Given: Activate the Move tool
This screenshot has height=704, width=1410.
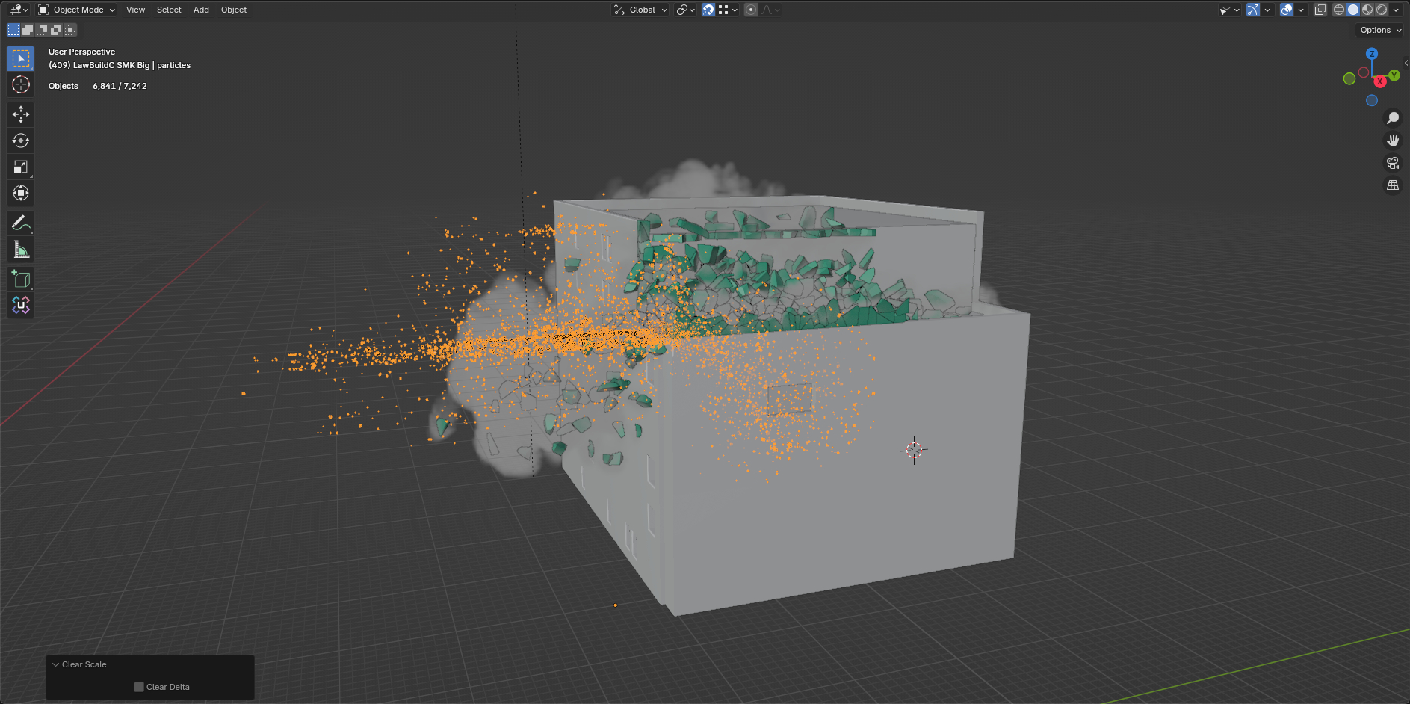Looking at the screenshot, I should pyautogui.click(x=21, y=114).
